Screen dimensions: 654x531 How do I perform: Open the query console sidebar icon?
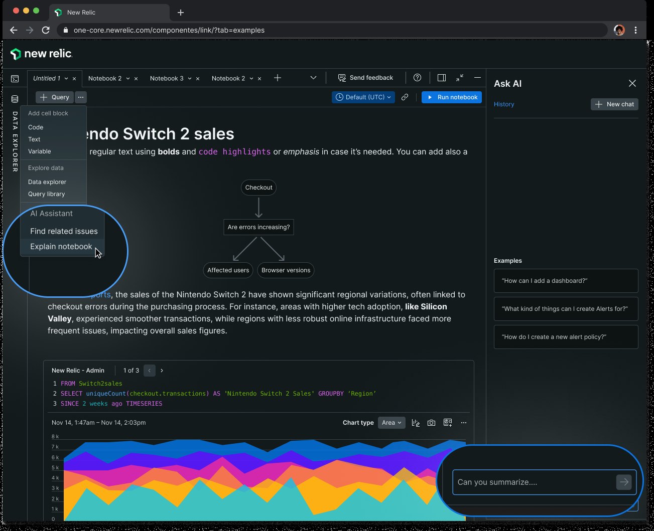pyautogui.click(x=15, y=78)
